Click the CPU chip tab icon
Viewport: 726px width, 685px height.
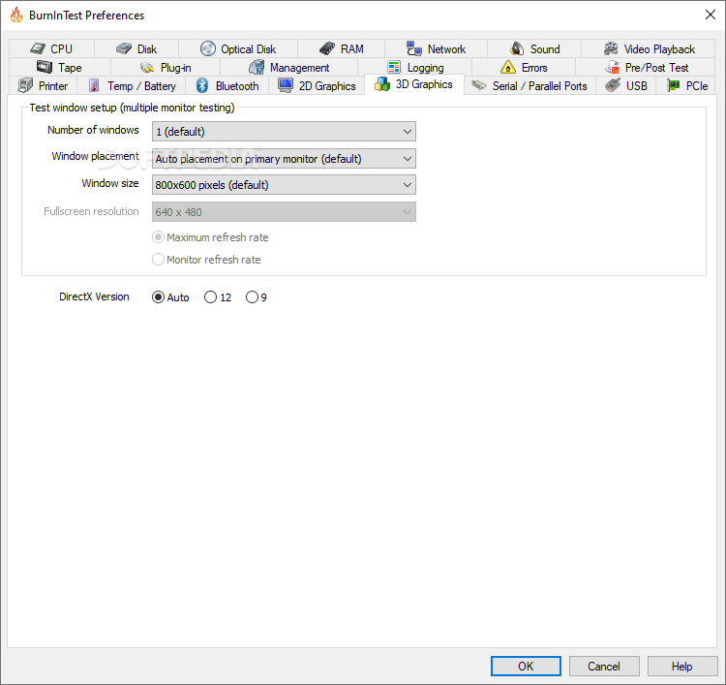[38, 48]
